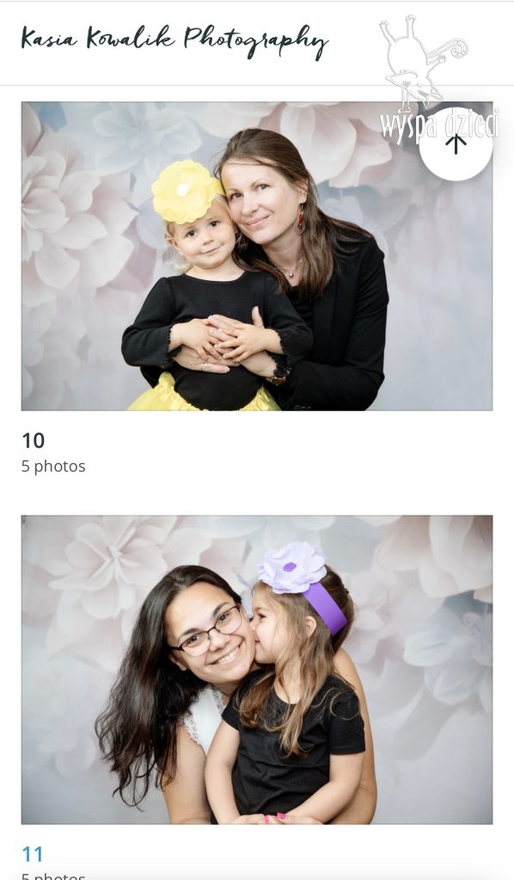Click the word 'Photography' in the header
Image resolution: width=514 pixels, height=880 pixels.
(256, 40)
